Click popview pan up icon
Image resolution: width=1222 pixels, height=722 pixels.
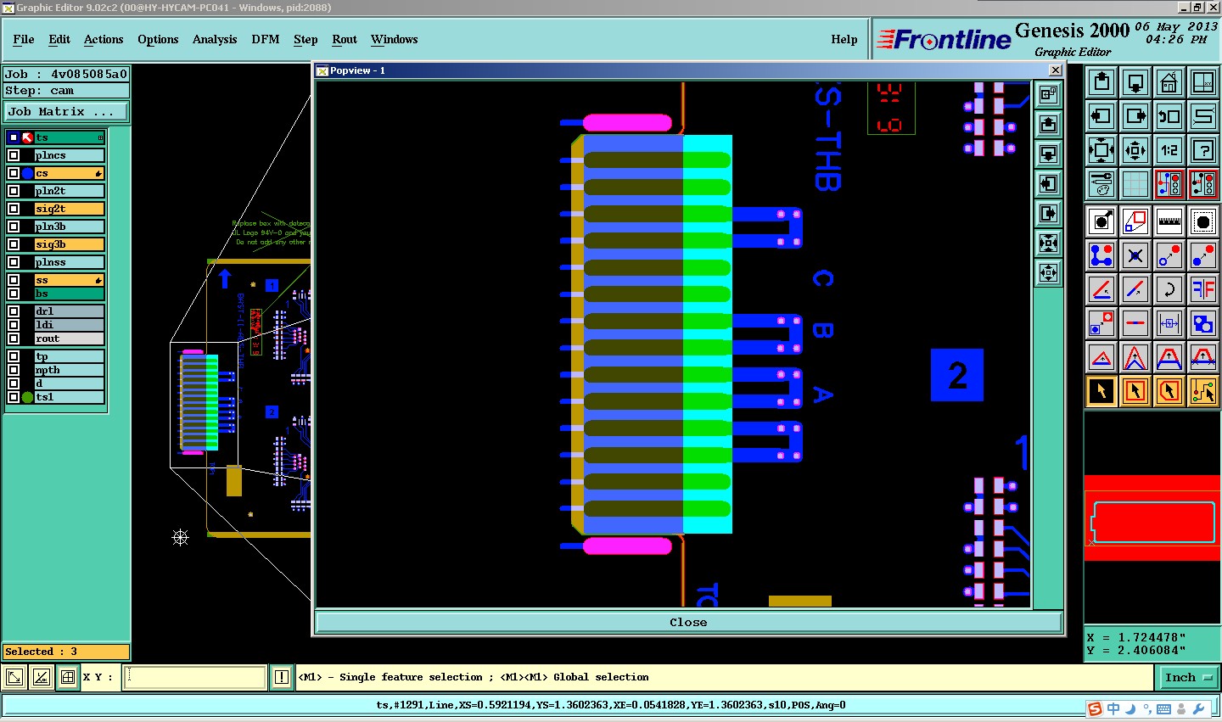[1049, 124]
